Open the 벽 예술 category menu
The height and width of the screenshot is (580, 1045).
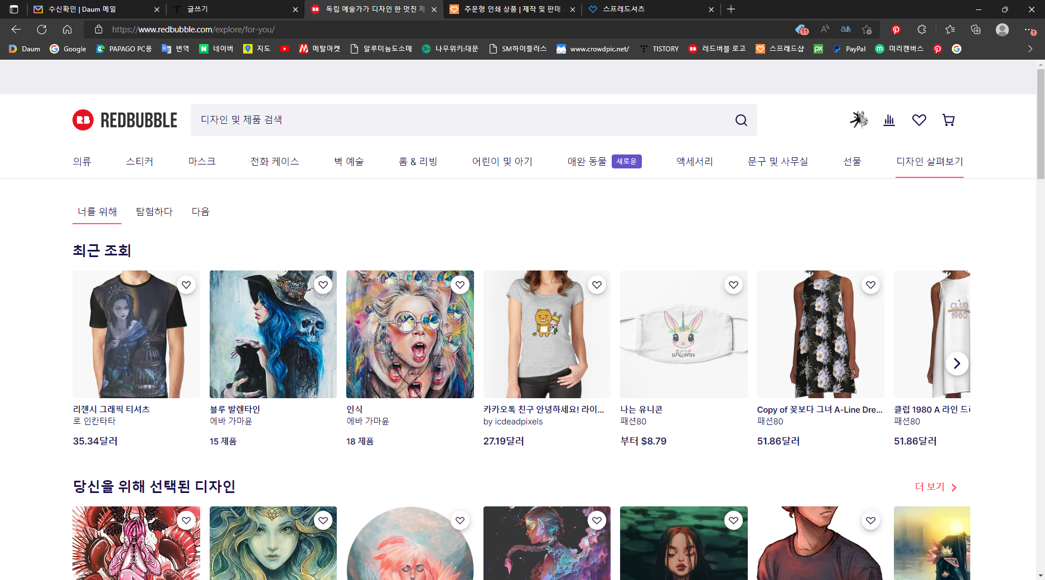[349, 162]
